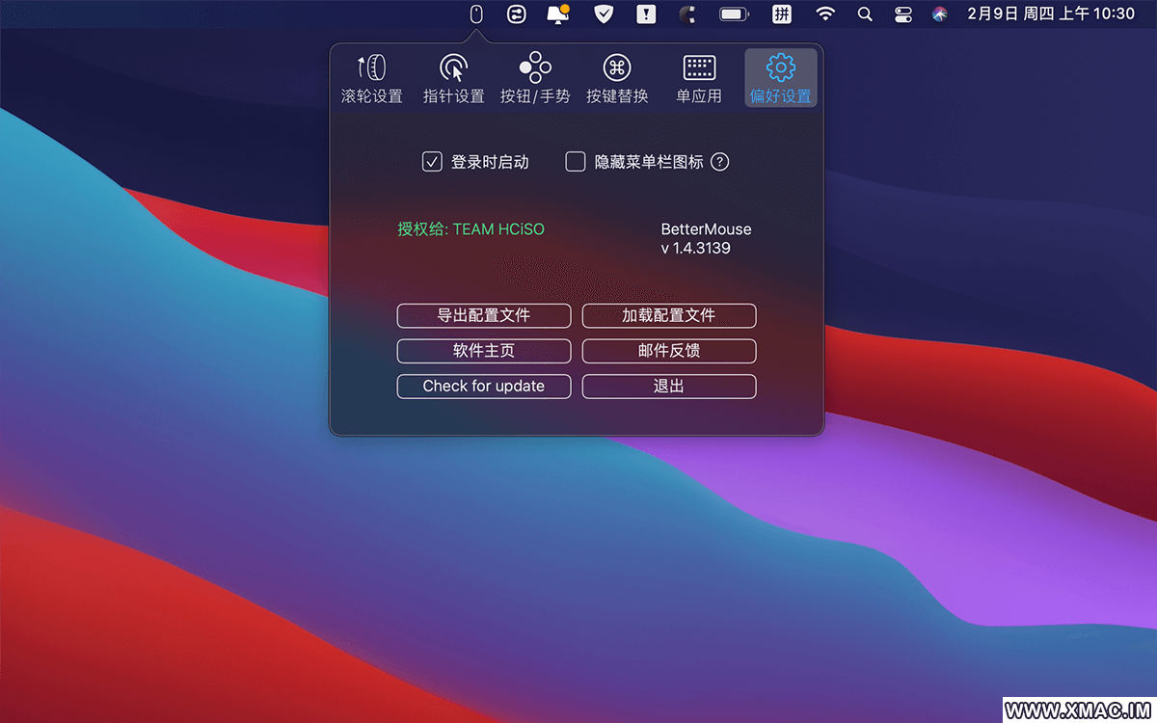The image size is (1157, 723).
Task: Click the BetterMouse app name text
Action: pos(706,229)
